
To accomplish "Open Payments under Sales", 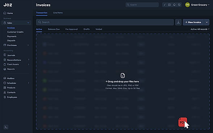I will [12, 37].
